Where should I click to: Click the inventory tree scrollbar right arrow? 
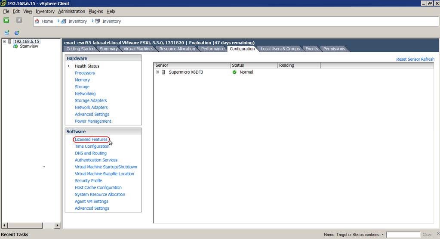[x=57, y=225]
